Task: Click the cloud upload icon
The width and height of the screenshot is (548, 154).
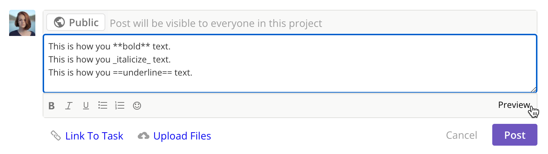Action: (x=144, y=136)
